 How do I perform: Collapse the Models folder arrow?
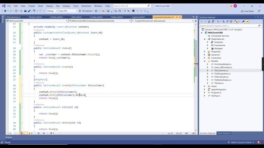coord(205,61)
